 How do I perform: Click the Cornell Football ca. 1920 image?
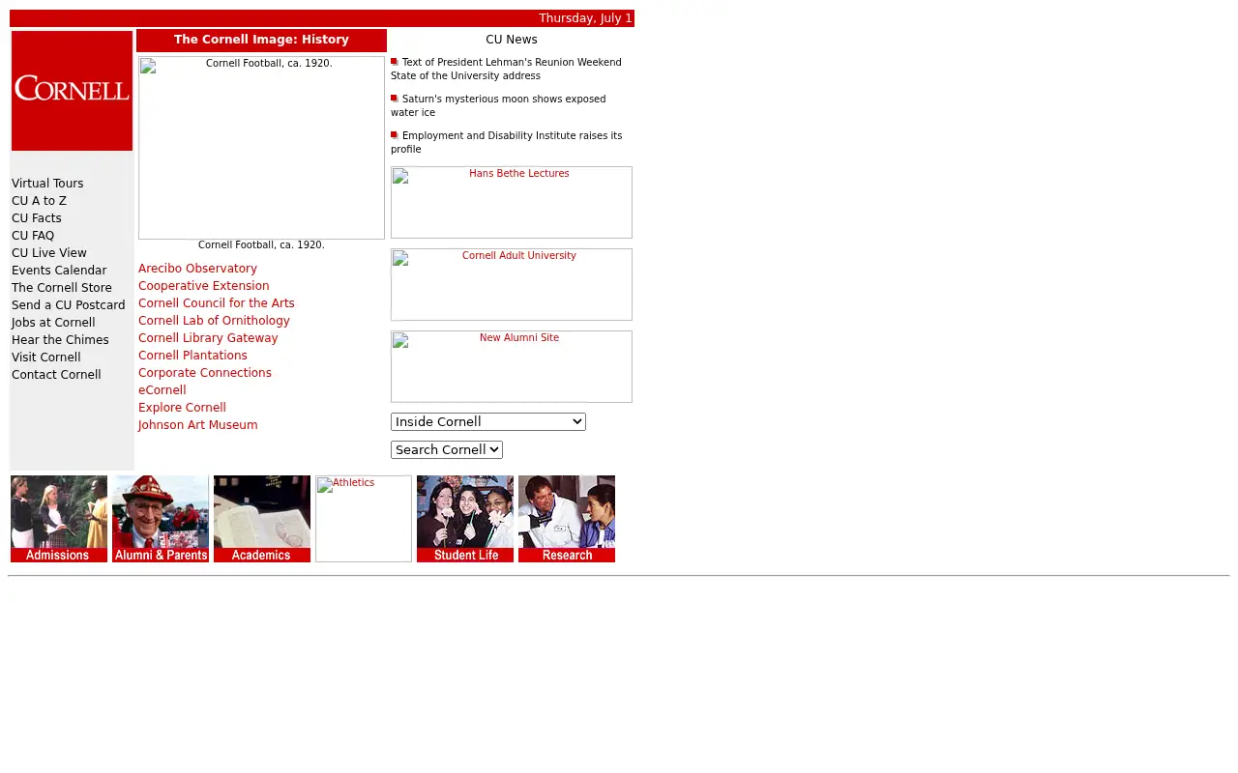click(261, 148)
